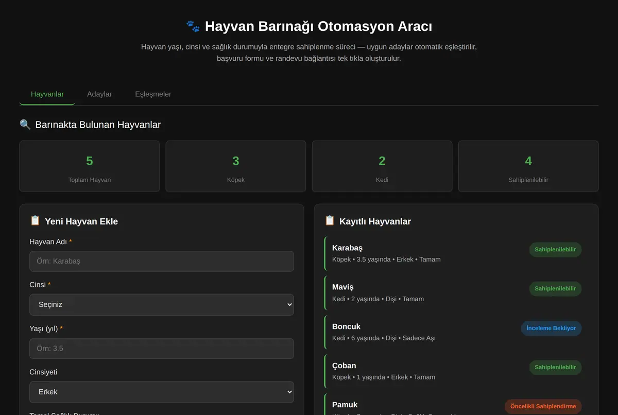Click the Yeni Hayvan Ekle heading
618x415 pixels.
click(81, 221)
